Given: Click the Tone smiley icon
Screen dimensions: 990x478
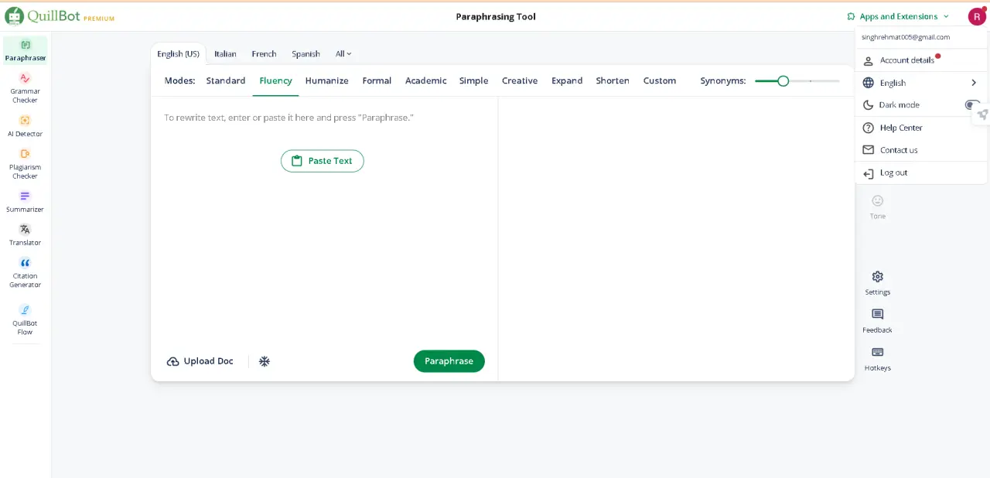Looking at the screenshot, I should tap(877, 200).
